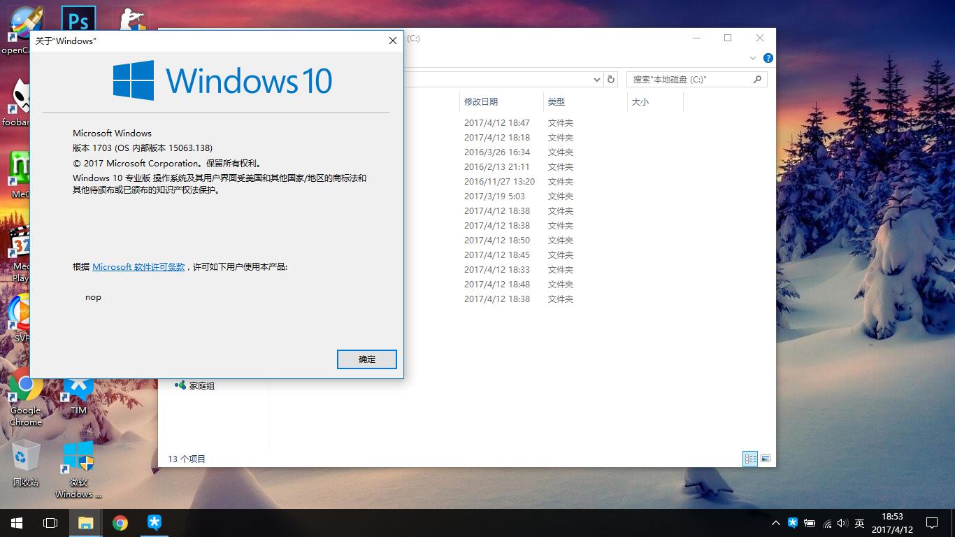955x537 pixels.
Task: Click the TIM icon in taskbar
Action: click(155, 523)
